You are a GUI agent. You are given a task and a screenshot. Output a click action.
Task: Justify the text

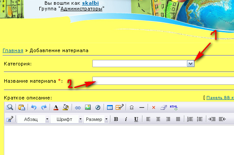coord(178,119)
